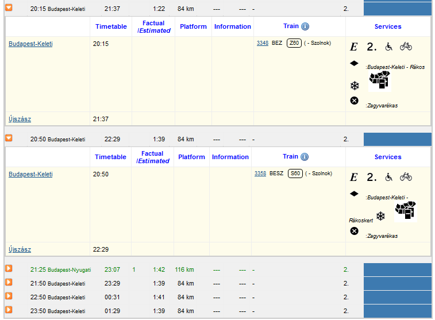Open Újszász station link arriving 21:37
This screenshot has width=435, height=320.
tap(20, 119)
